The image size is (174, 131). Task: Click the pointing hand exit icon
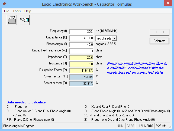click(x=24, y=20)
